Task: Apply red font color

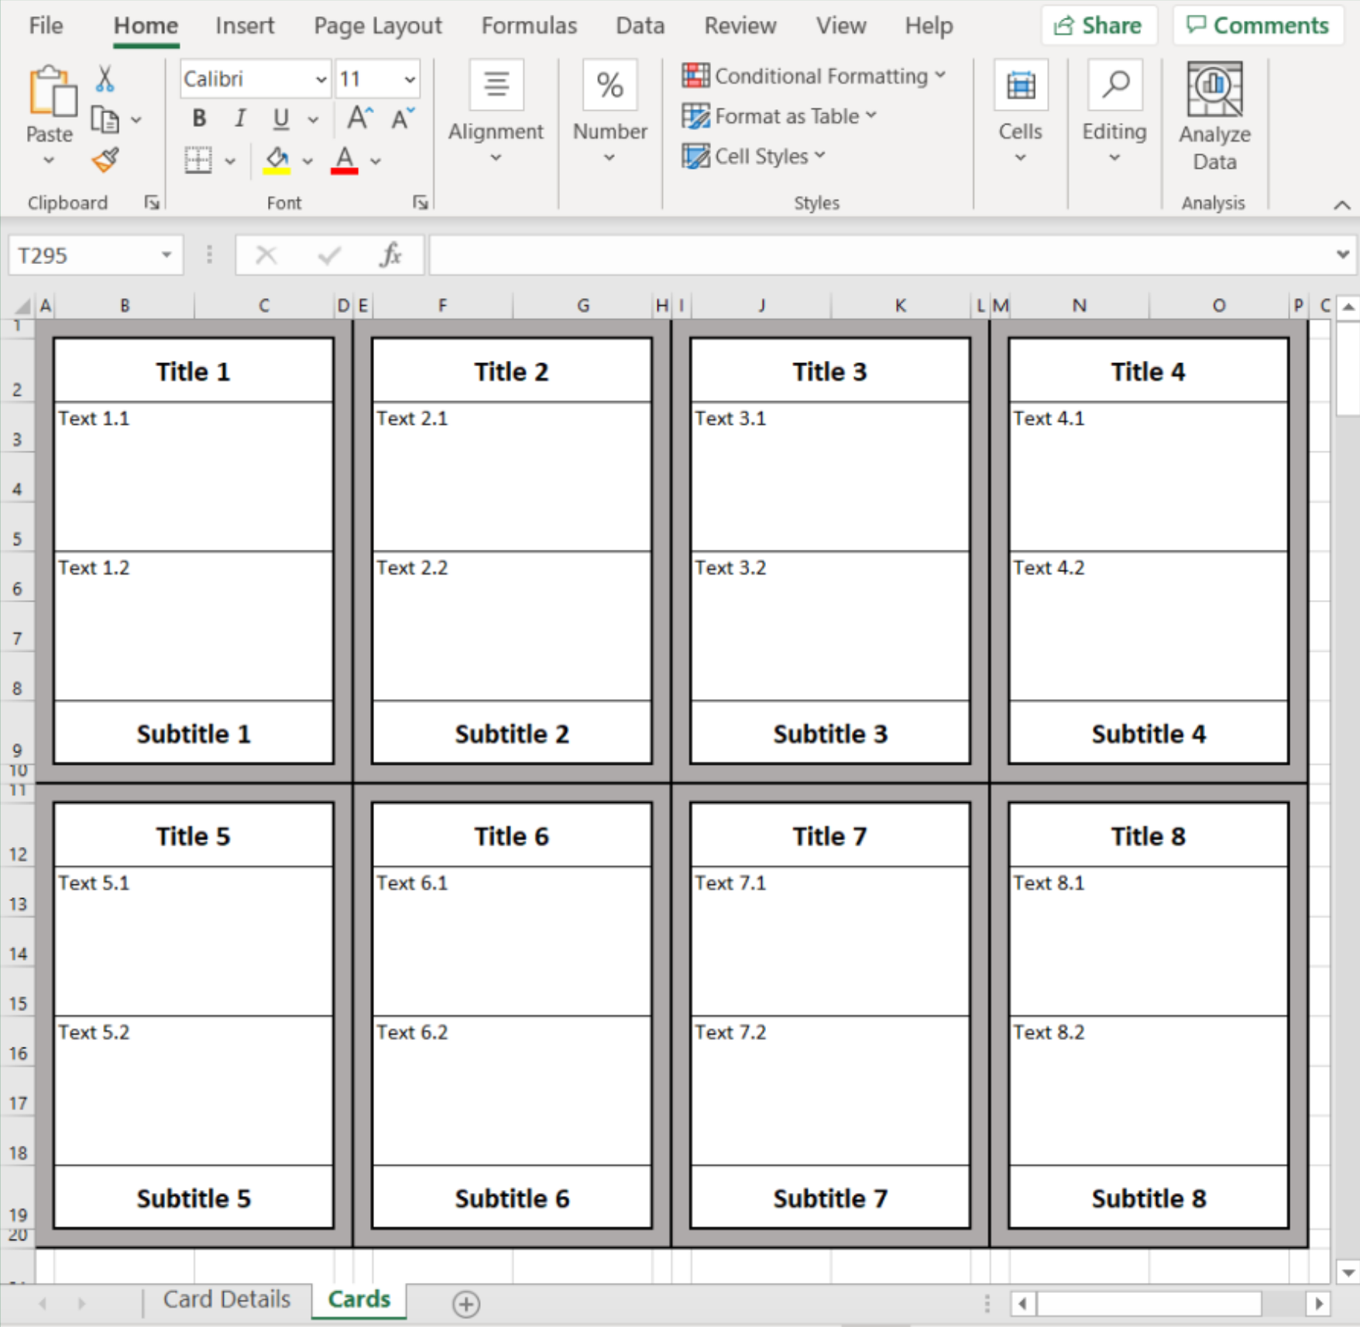Action: [344, 160]
